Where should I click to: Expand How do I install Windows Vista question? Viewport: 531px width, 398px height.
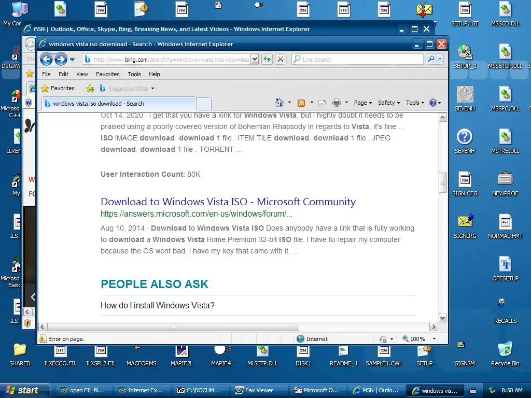point(158,306)
